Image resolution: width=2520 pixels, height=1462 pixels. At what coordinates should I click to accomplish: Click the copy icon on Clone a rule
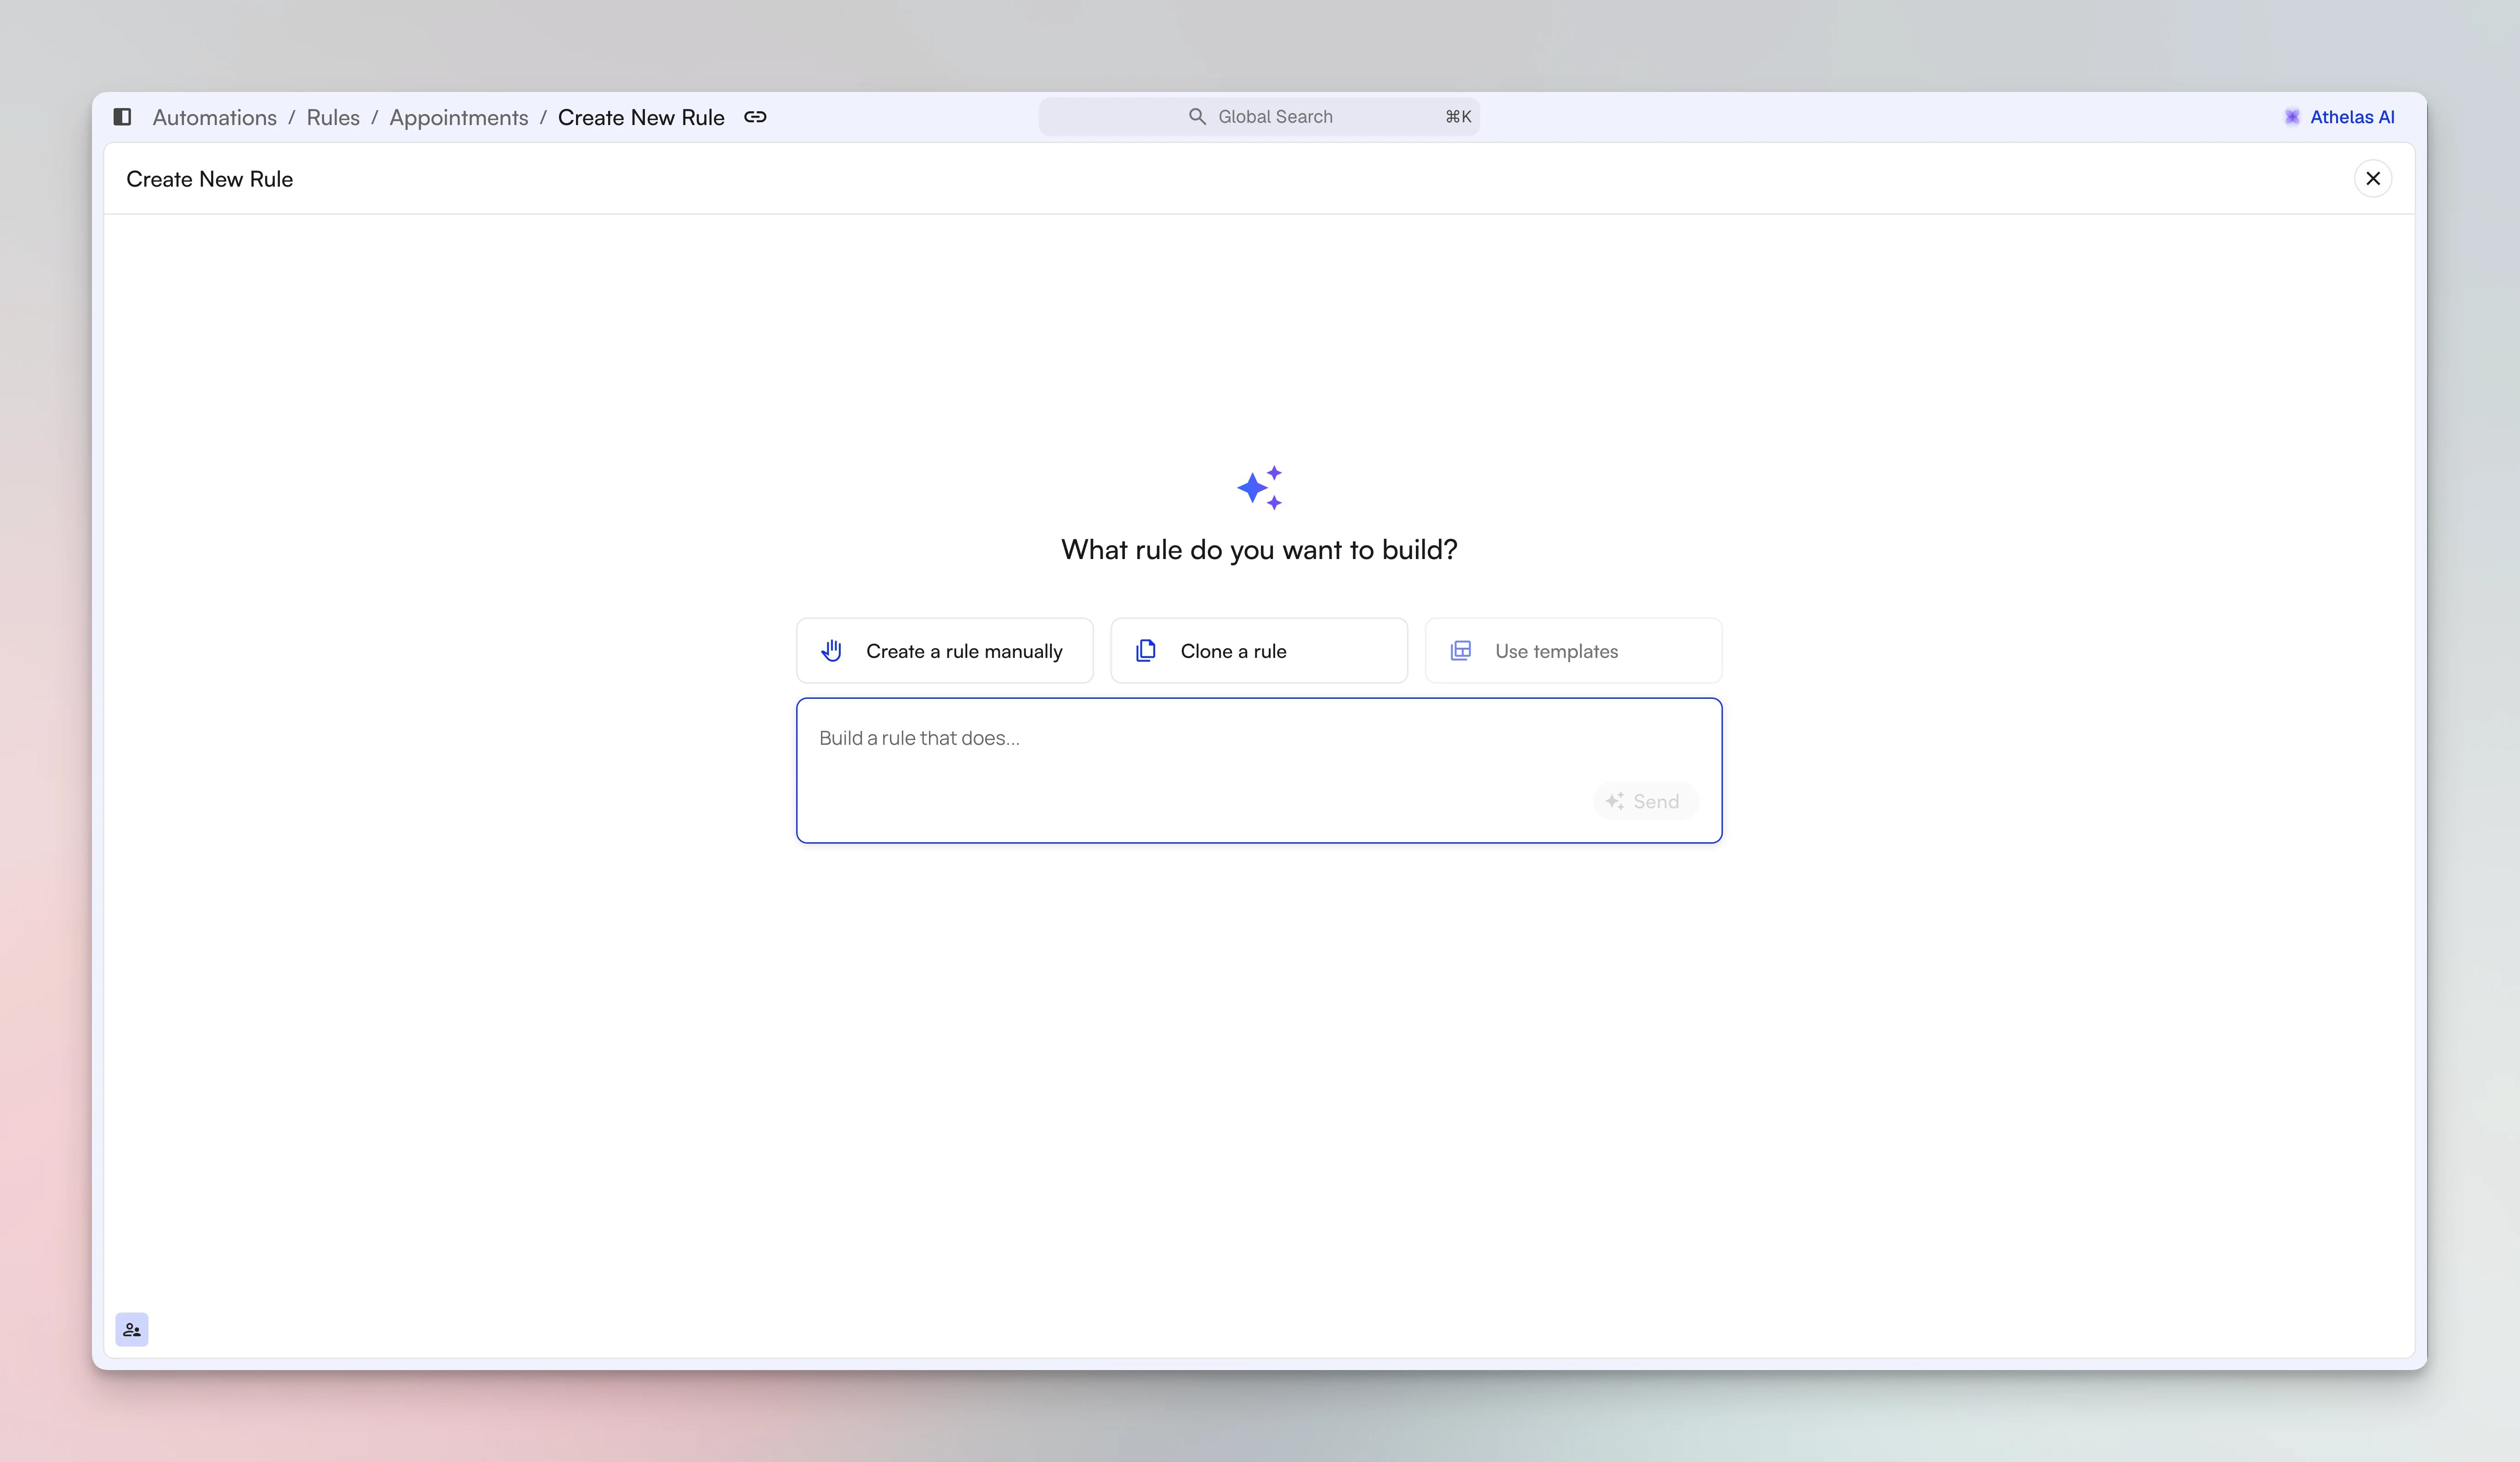[x=1146, y=651]
